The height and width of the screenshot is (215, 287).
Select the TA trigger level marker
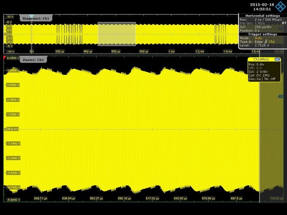point(281,96)
